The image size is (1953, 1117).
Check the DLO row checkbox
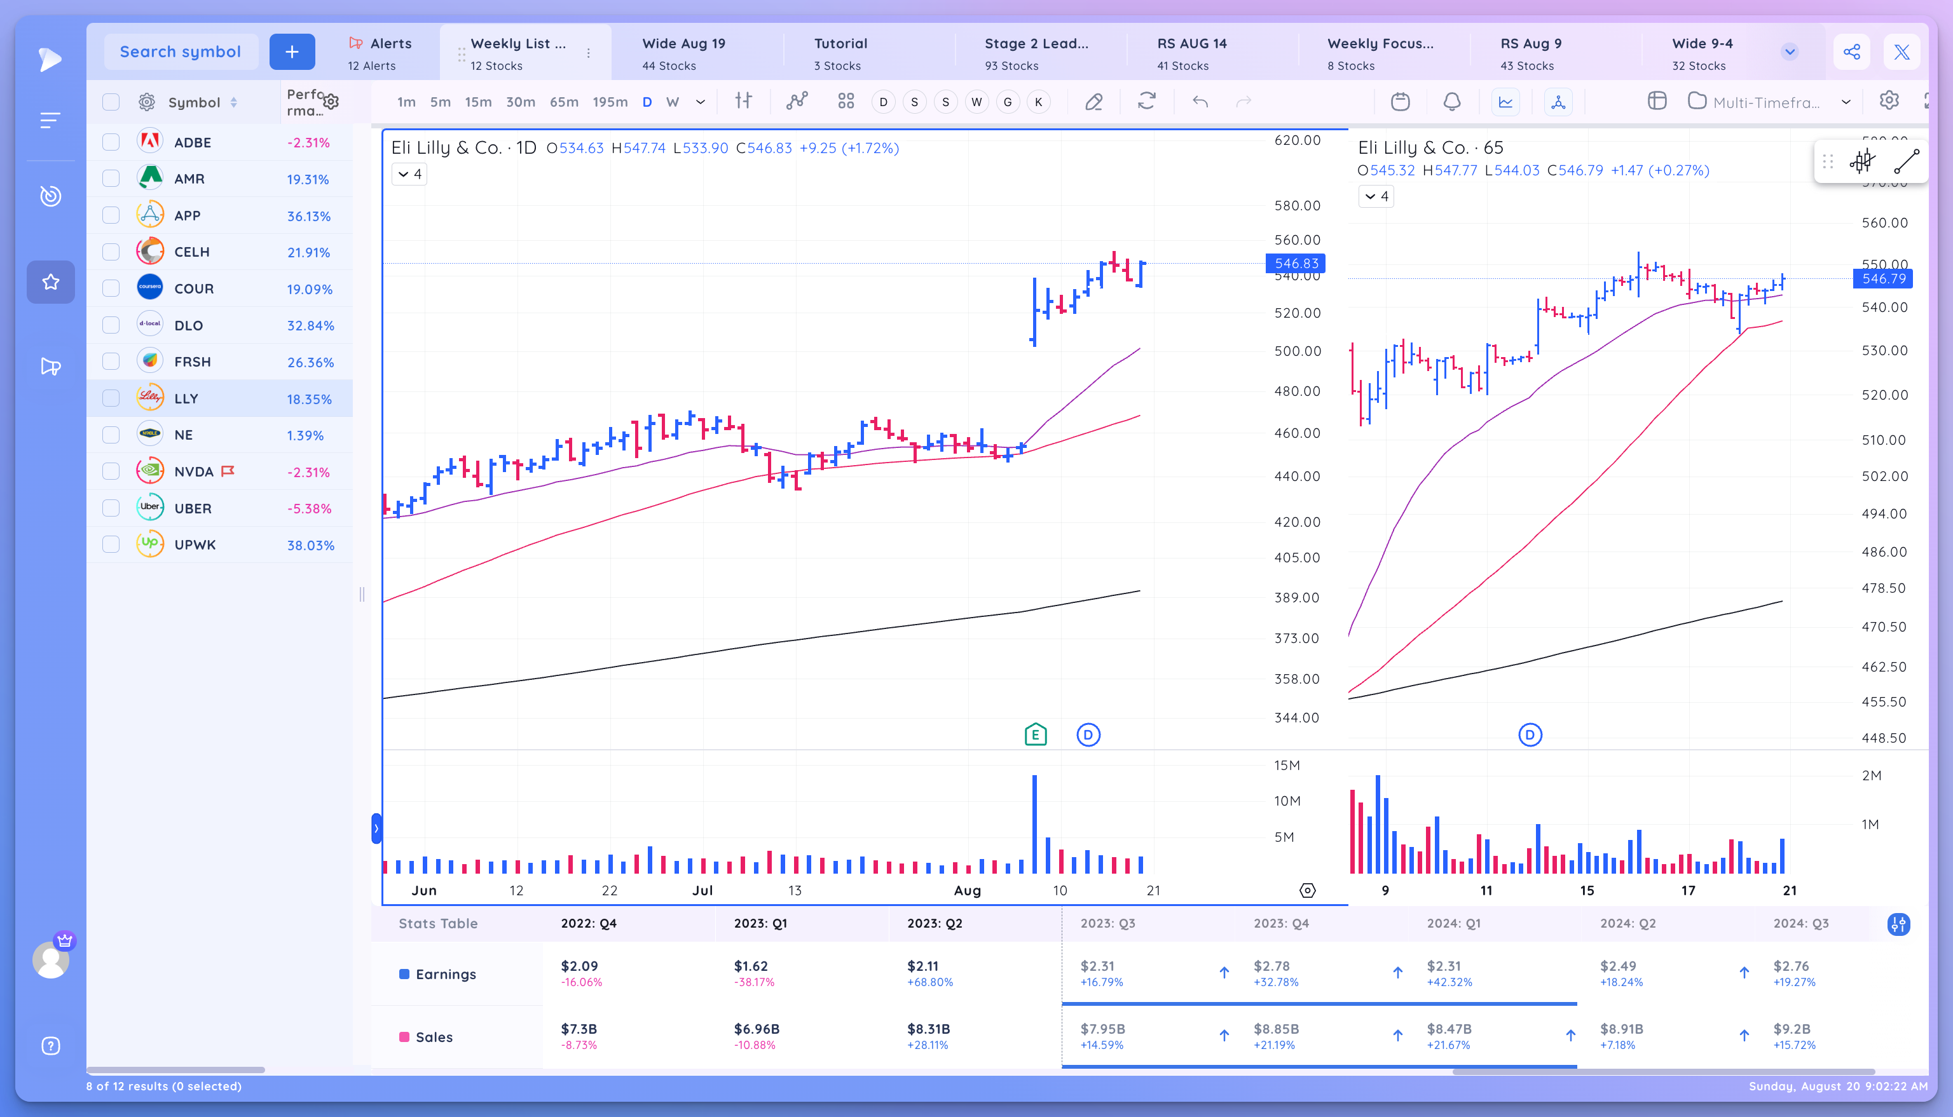coord(111,325)
